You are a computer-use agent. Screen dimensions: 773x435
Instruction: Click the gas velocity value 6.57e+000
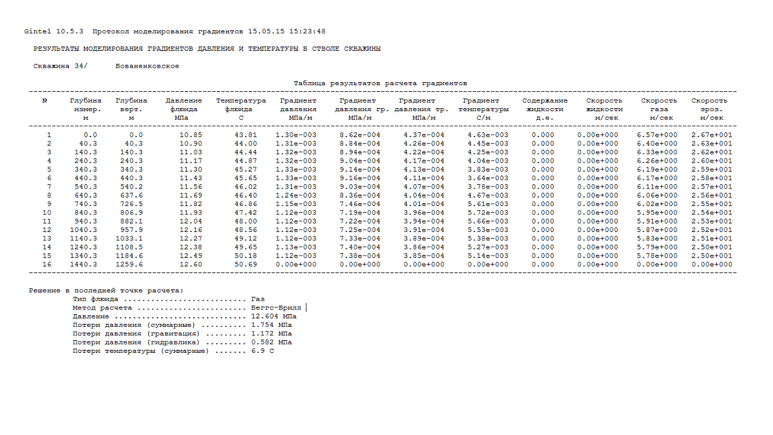pos(657,135)
